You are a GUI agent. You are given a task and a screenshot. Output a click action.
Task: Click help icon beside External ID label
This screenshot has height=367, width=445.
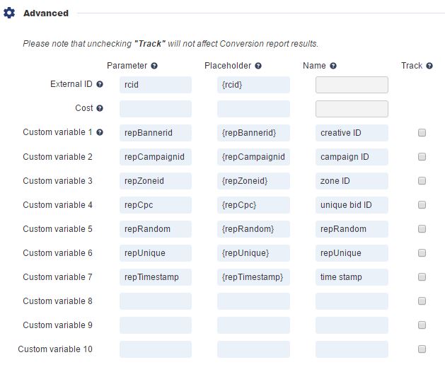100,85
